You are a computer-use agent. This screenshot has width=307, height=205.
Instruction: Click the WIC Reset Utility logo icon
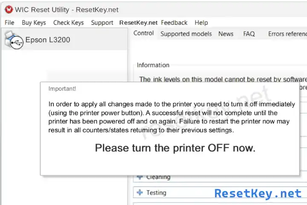9,9
